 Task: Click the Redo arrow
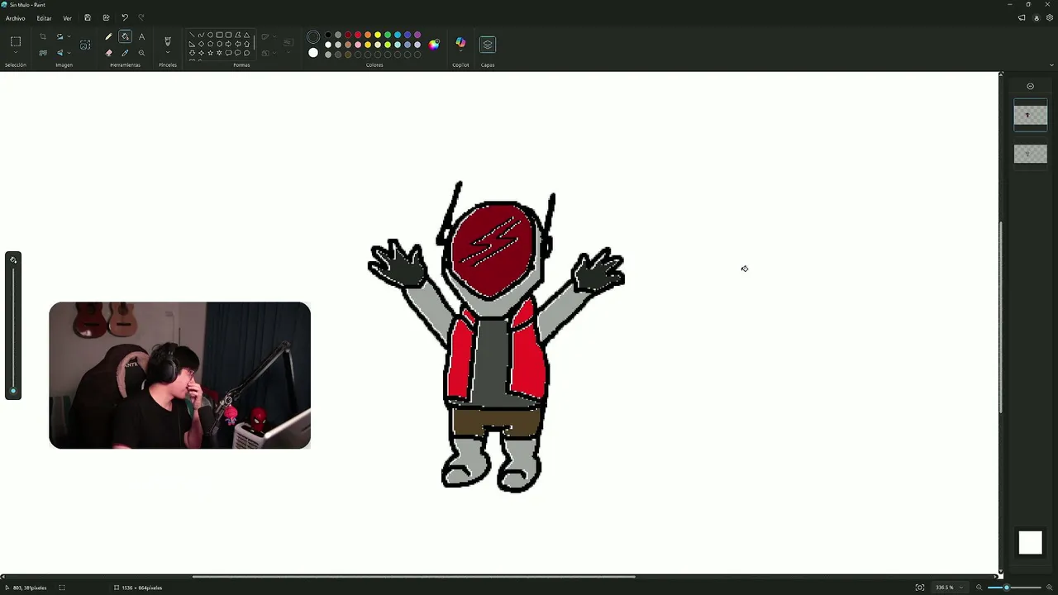pyautogui.click(x=141, y=17)
